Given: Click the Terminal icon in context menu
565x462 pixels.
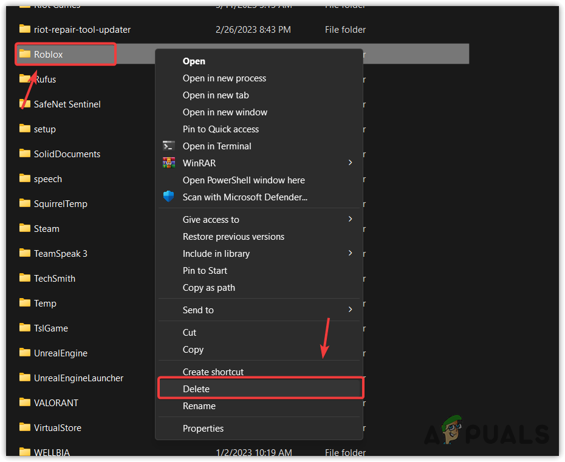Looking at the screenshot, I should pos(169,146).
